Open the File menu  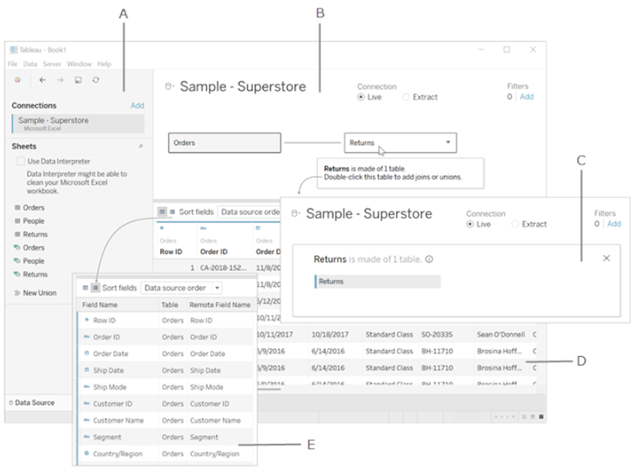click(x=13, y=64)
